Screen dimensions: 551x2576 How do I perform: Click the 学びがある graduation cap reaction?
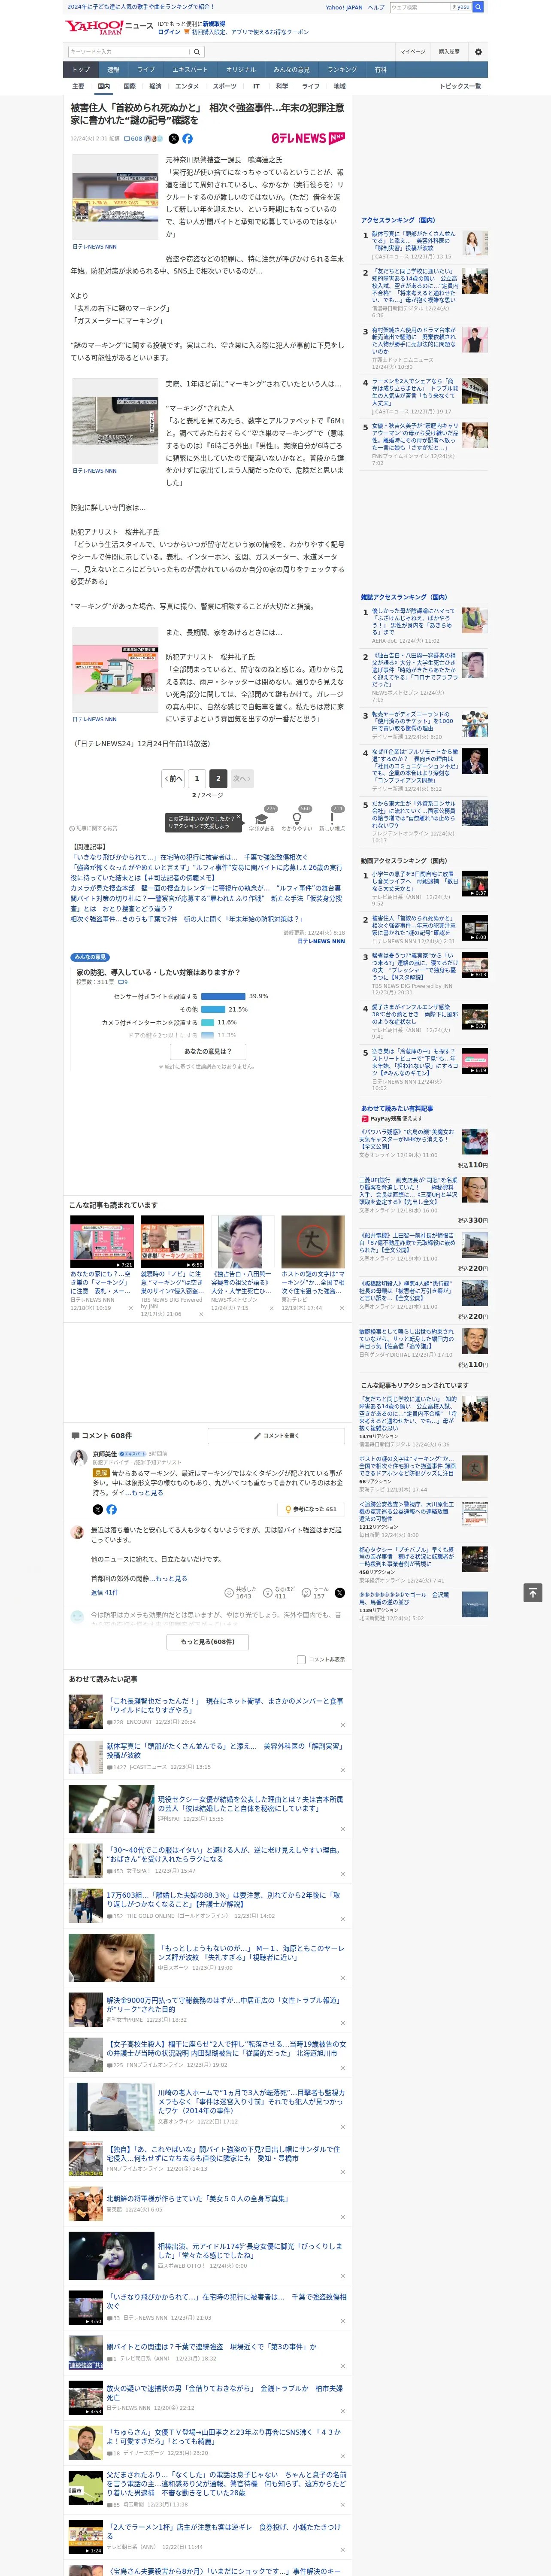click(262, 819)
